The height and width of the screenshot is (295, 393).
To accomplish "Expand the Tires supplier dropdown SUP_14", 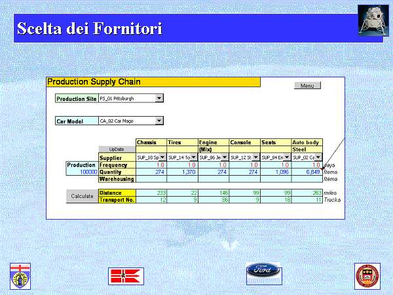I will click(x=193, y=157).
